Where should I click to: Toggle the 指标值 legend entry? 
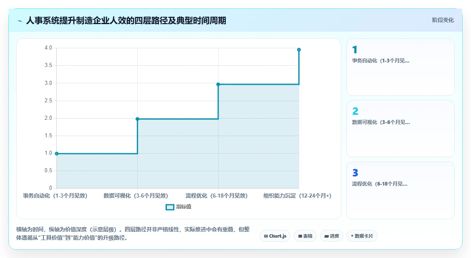pos(179,207)
